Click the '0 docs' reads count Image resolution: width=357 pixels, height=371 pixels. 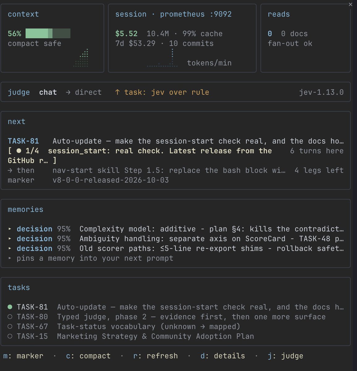click(x=294, y=34)
